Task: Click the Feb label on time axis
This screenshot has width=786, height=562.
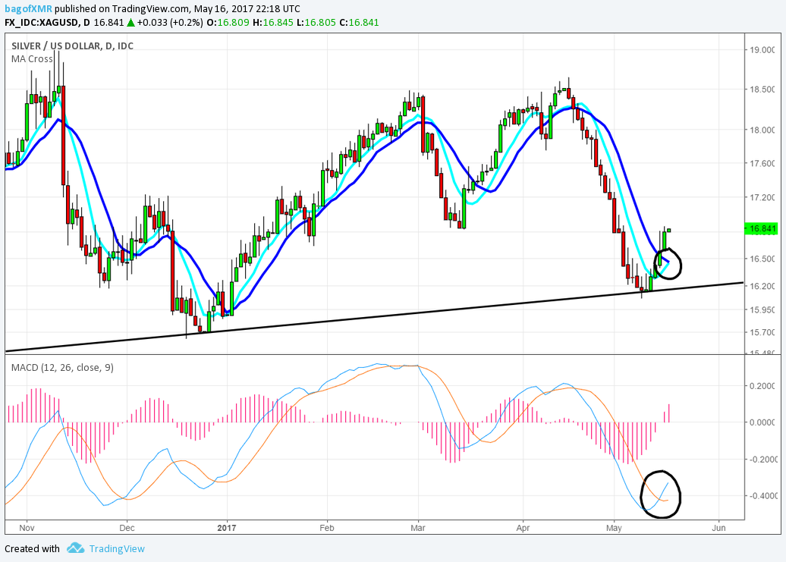Action: (327, 528)
